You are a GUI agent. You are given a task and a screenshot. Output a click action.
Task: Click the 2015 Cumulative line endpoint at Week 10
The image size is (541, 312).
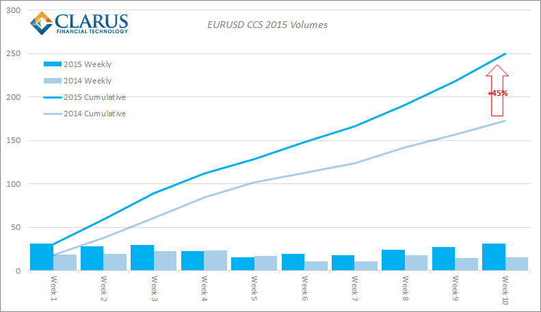(x=505, y=54)
